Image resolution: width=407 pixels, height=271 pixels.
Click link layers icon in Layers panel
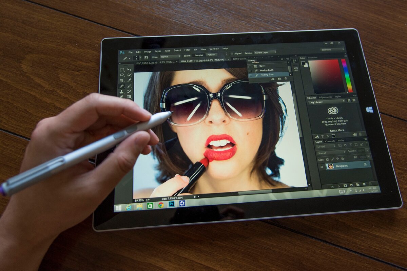pyautogui.click(x=332, y=186)
